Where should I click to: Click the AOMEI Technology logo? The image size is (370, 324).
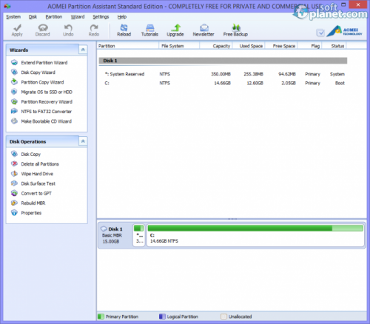tap(344, 31)
